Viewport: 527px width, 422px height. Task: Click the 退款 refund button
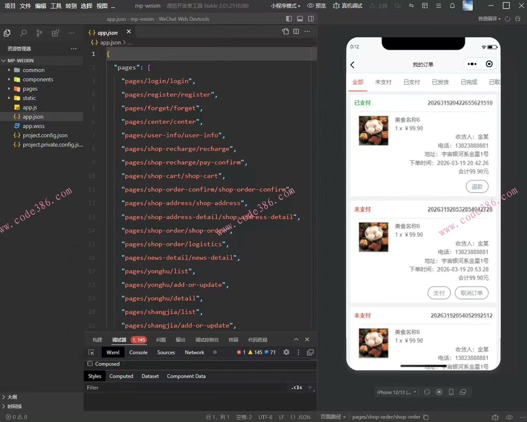point(477,186)
